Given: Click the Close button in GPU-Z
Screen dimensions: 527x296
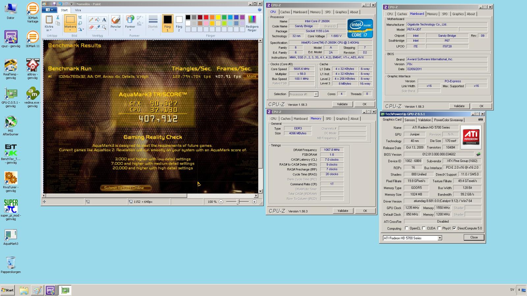Looking at the screenshot, I should [474, 237].
